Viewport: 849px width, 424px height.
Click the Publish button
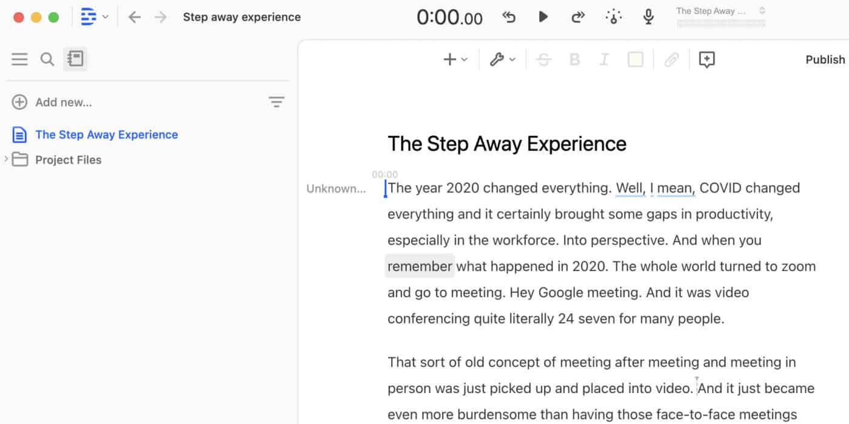click(x=825, y=59)
